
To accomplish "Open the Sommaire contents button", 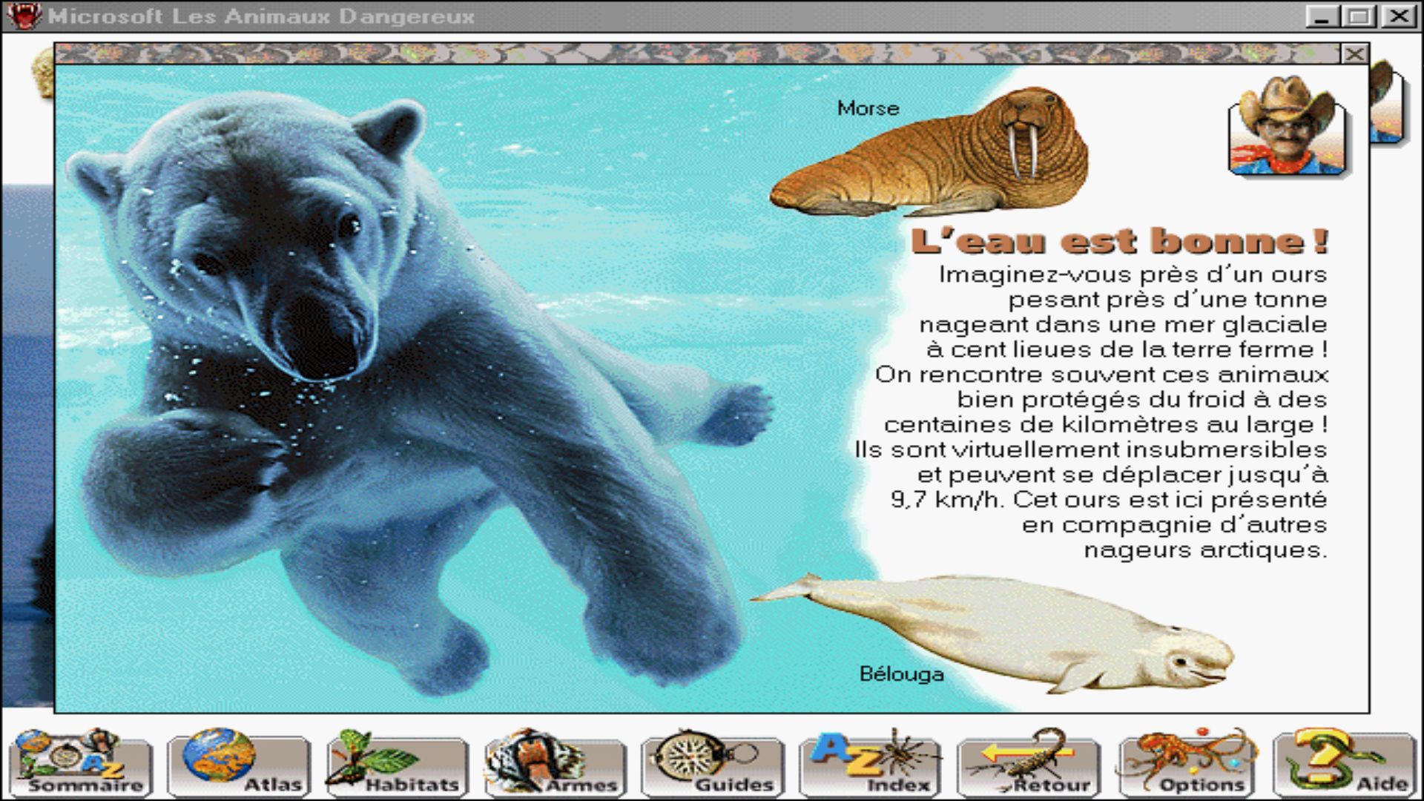I will pyautogui.click(x=80, y=763).
